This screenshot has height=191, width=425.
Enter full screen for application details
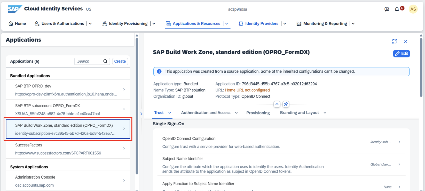[394, 41]
